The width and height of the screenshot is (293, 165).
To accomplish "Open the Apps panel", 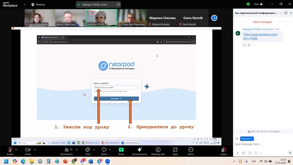I will [x=175, y=151].
